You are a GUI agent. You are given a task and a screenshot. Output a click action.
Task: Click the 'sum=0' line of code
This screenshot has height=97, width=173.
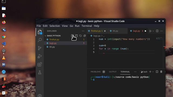coord(102,46)
